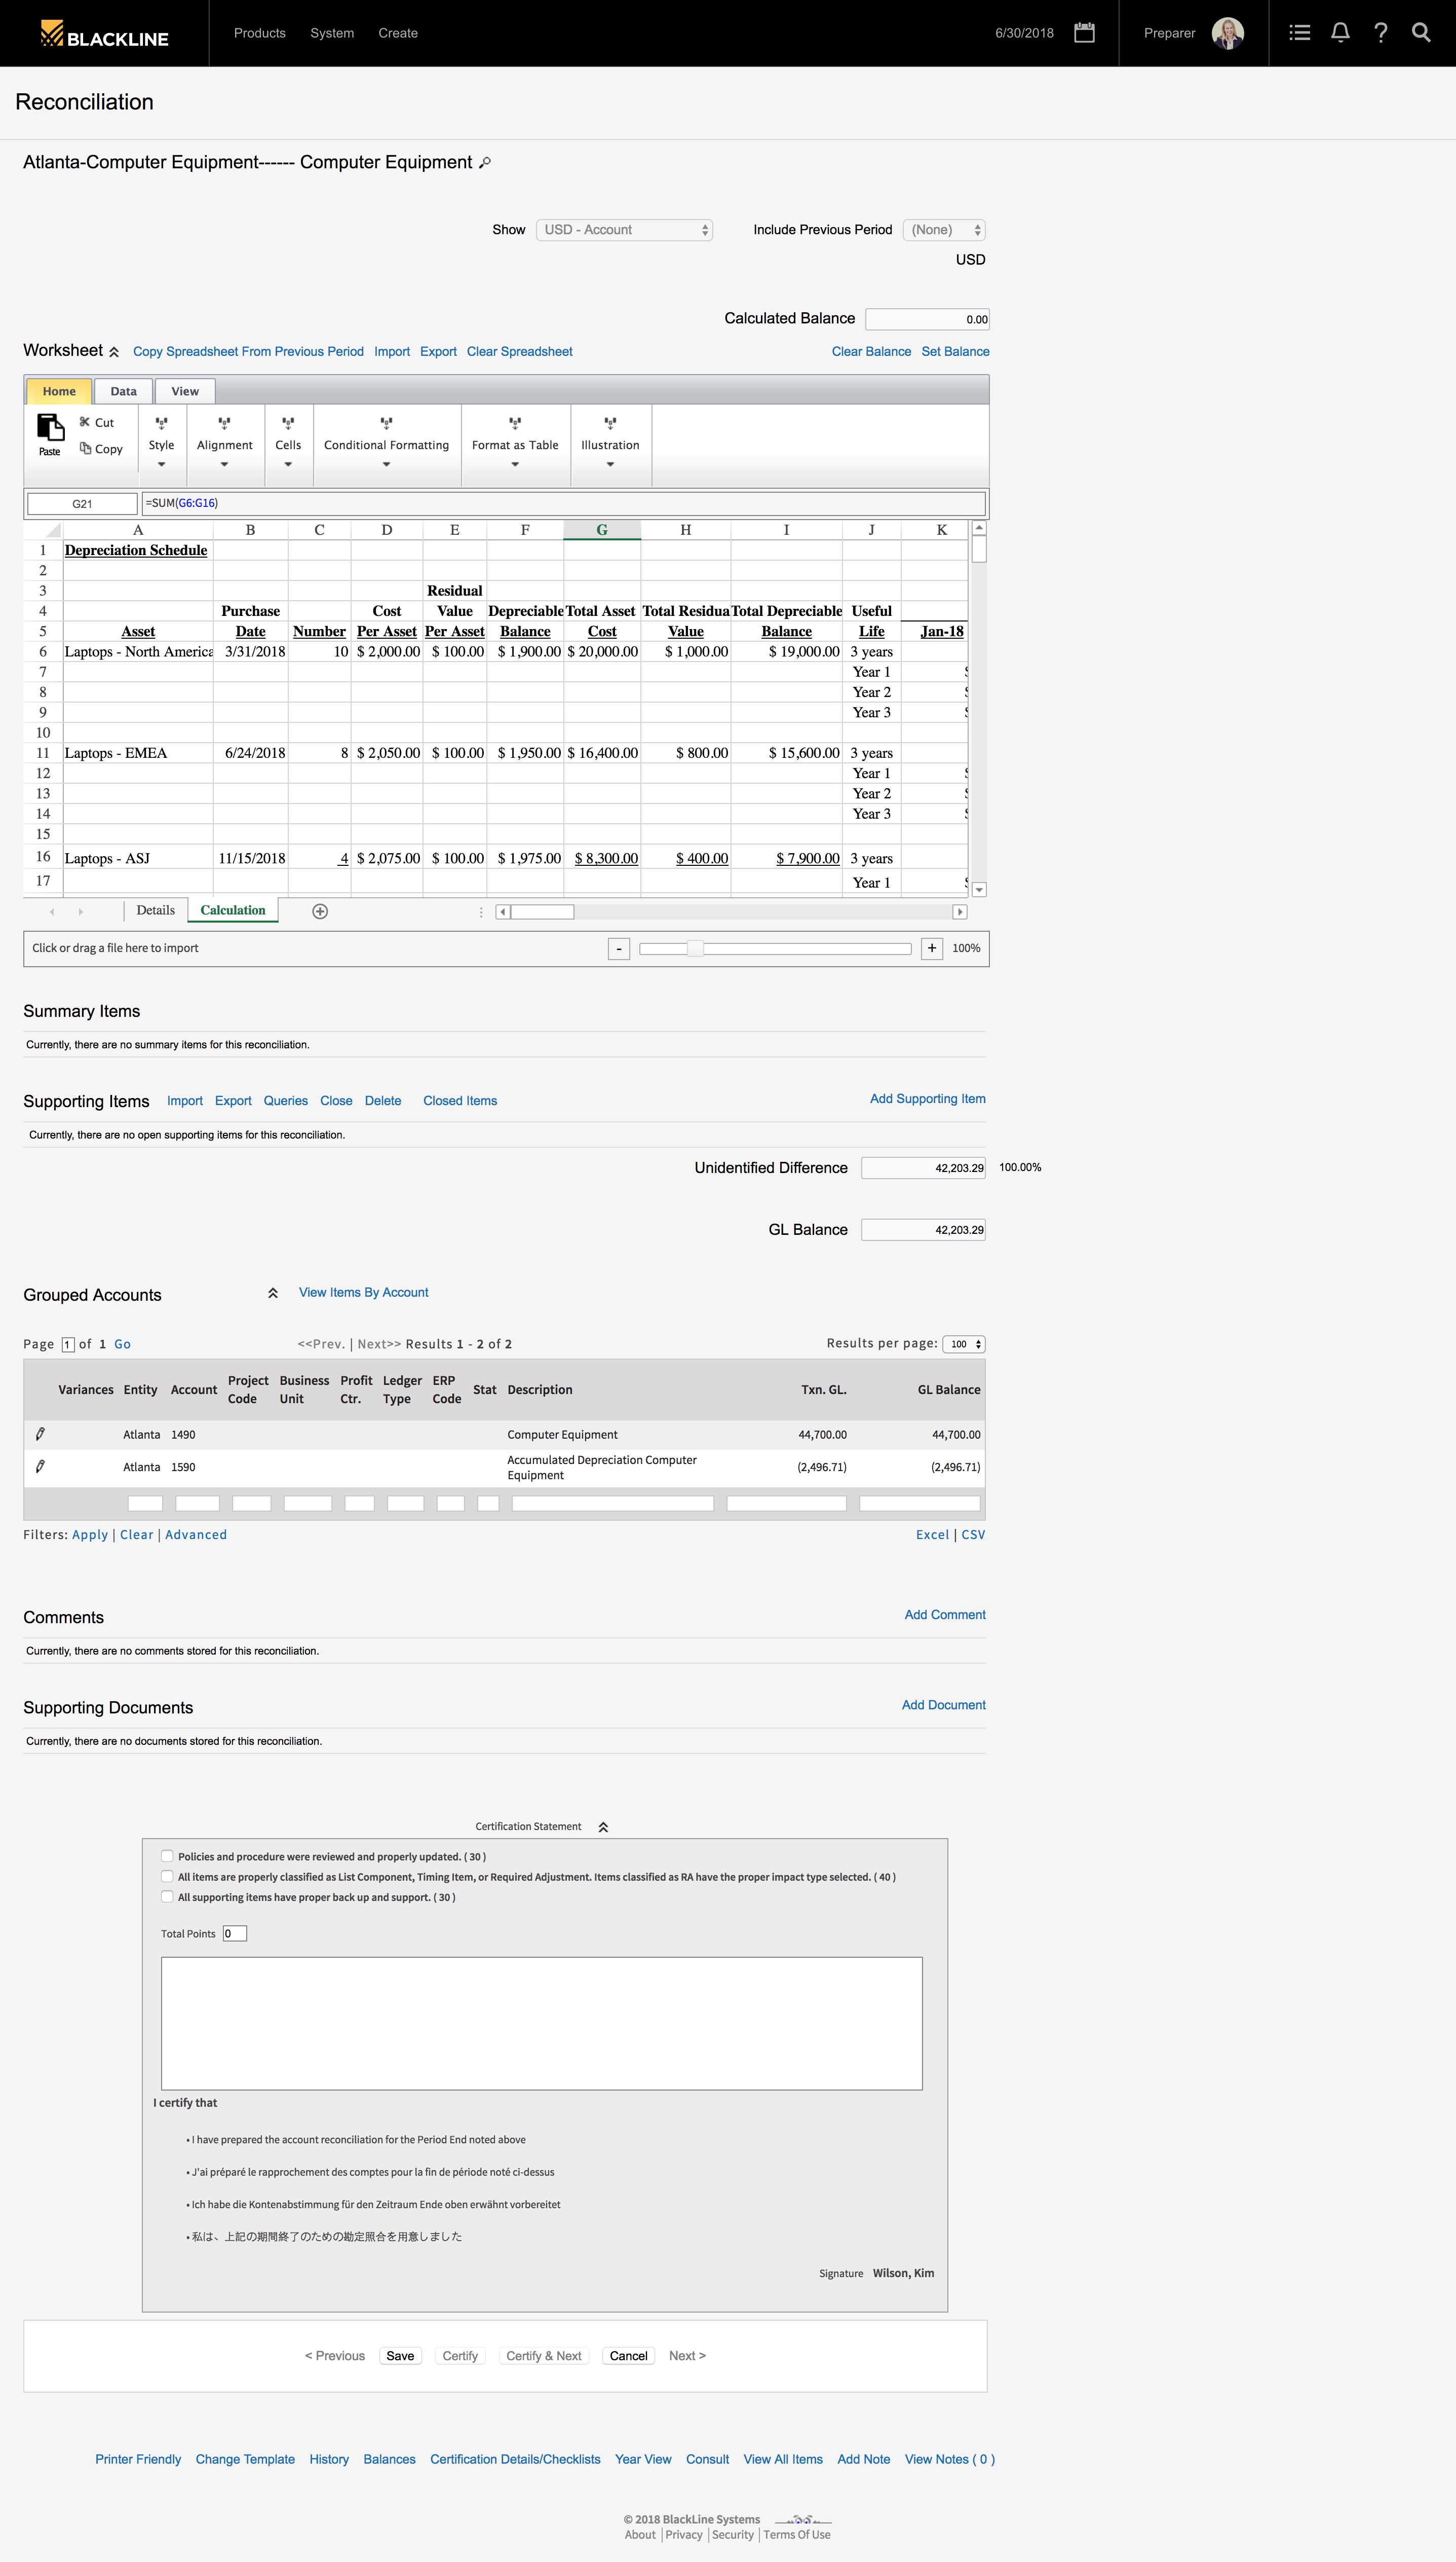Click the previous sheet navigation arrow
The image size is (1456, 2562).
52,911
